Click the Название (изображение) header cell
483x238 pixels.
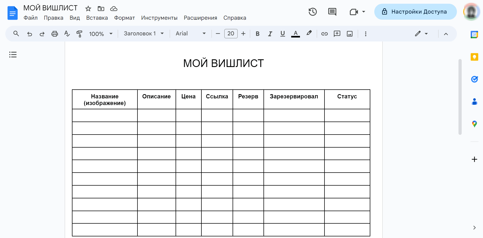(x=105, y=99)
